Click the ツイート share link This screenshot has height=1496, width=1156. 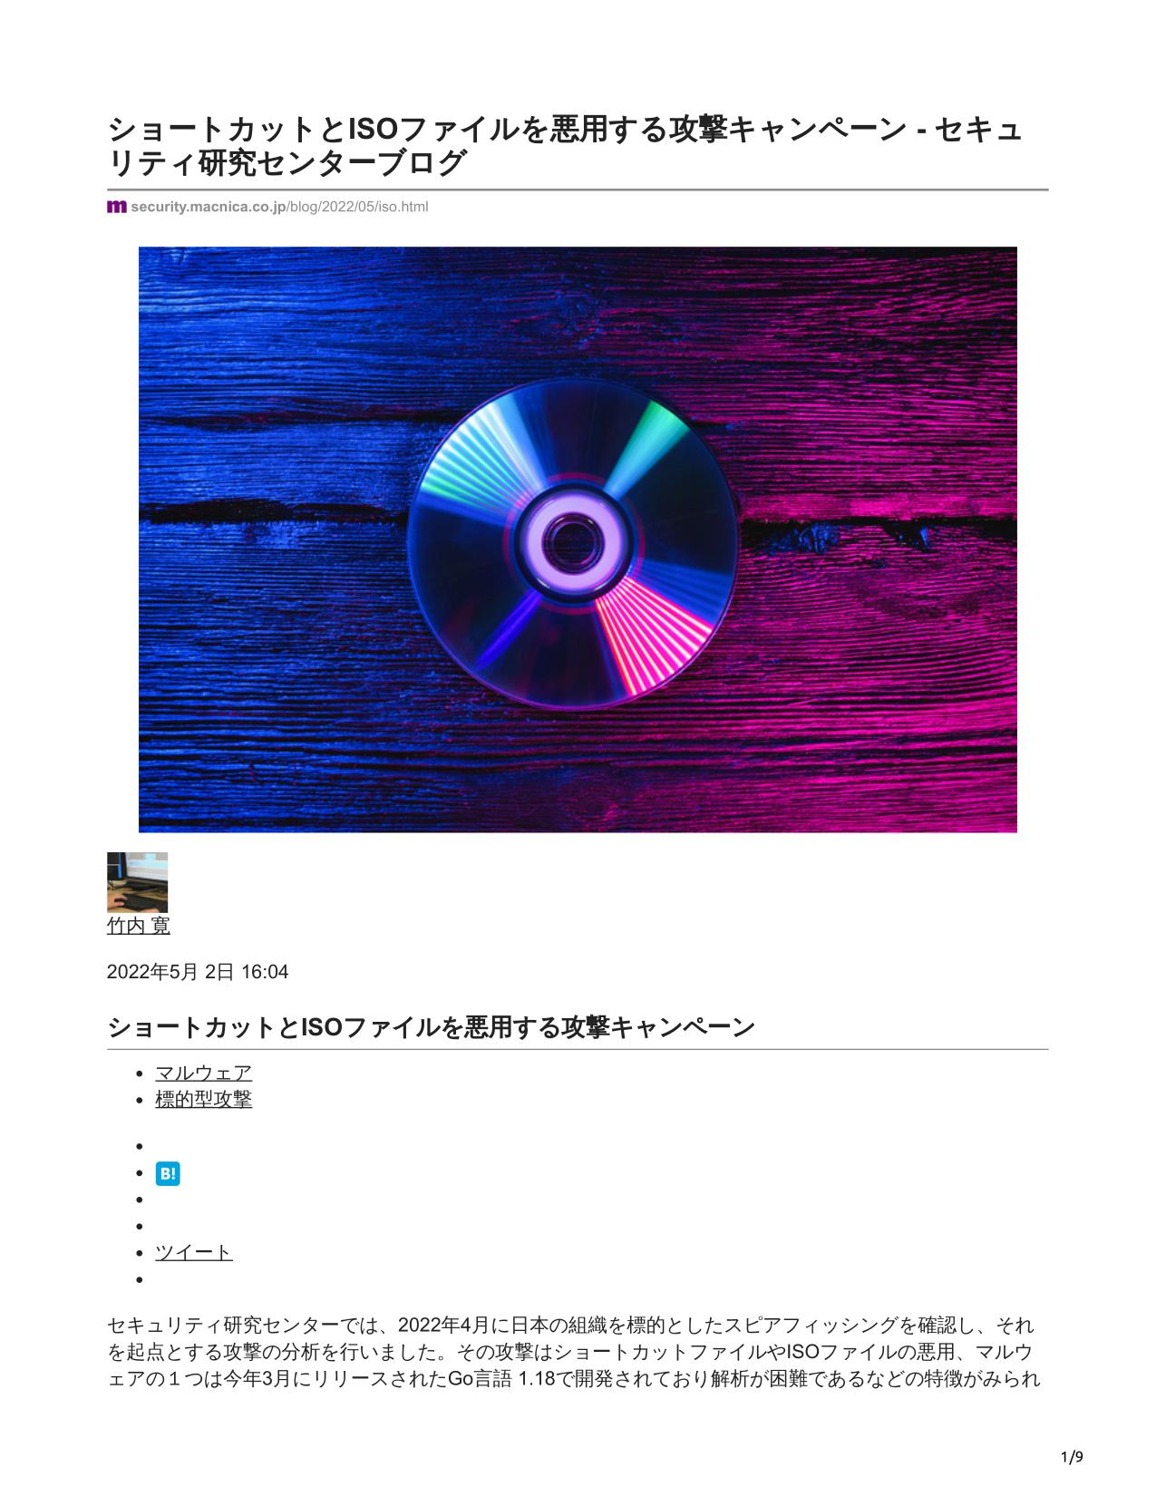[x=193, y=1252]
